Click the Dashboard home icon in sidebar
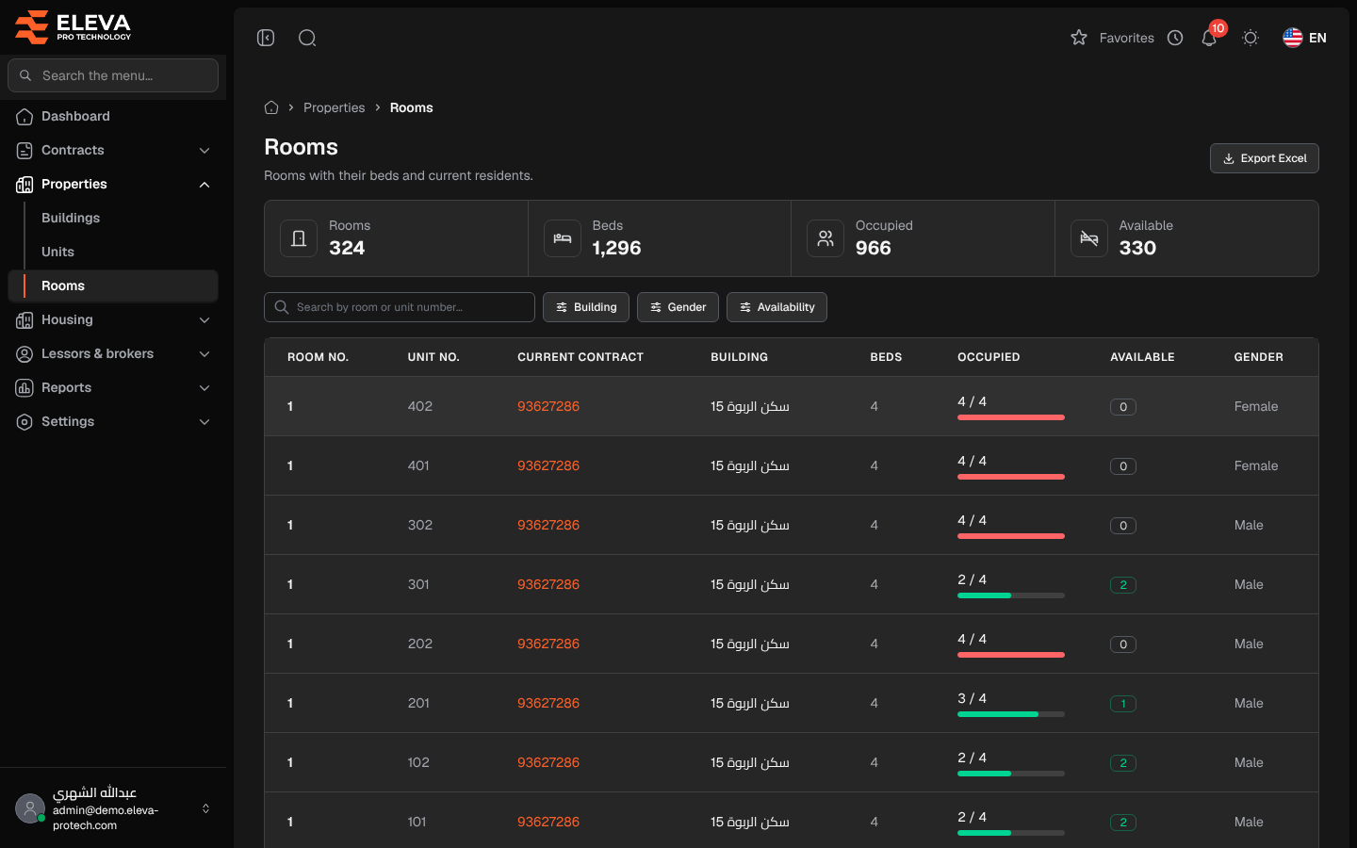 [25, 117]
